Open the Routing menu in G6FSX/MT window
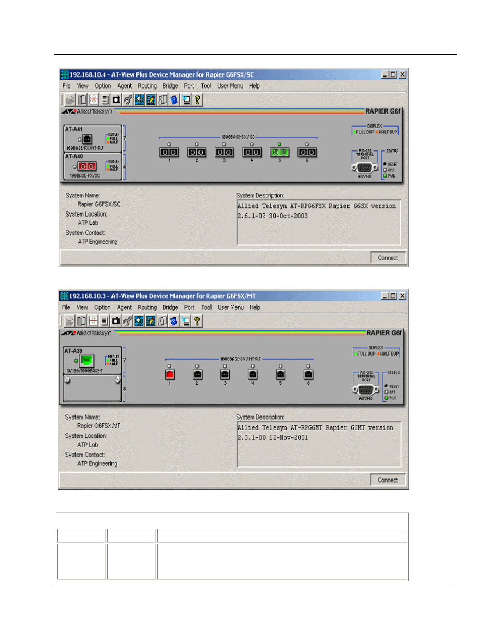Screen dimensions: 497x643 pyautogui.click(x=147, y=307)
